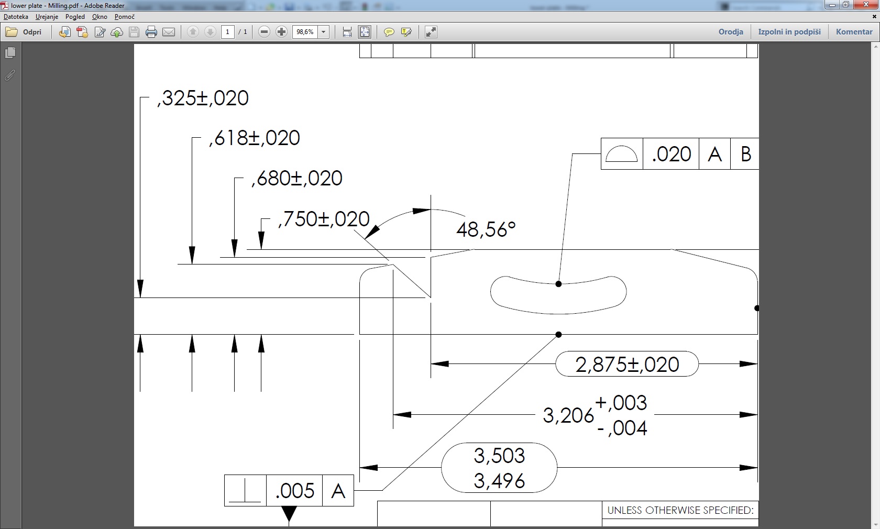Image resolution: width=880 pixels, height=529 pixels.
Task: Click the print icon in toolbar
Action: (x=151, y=32)
